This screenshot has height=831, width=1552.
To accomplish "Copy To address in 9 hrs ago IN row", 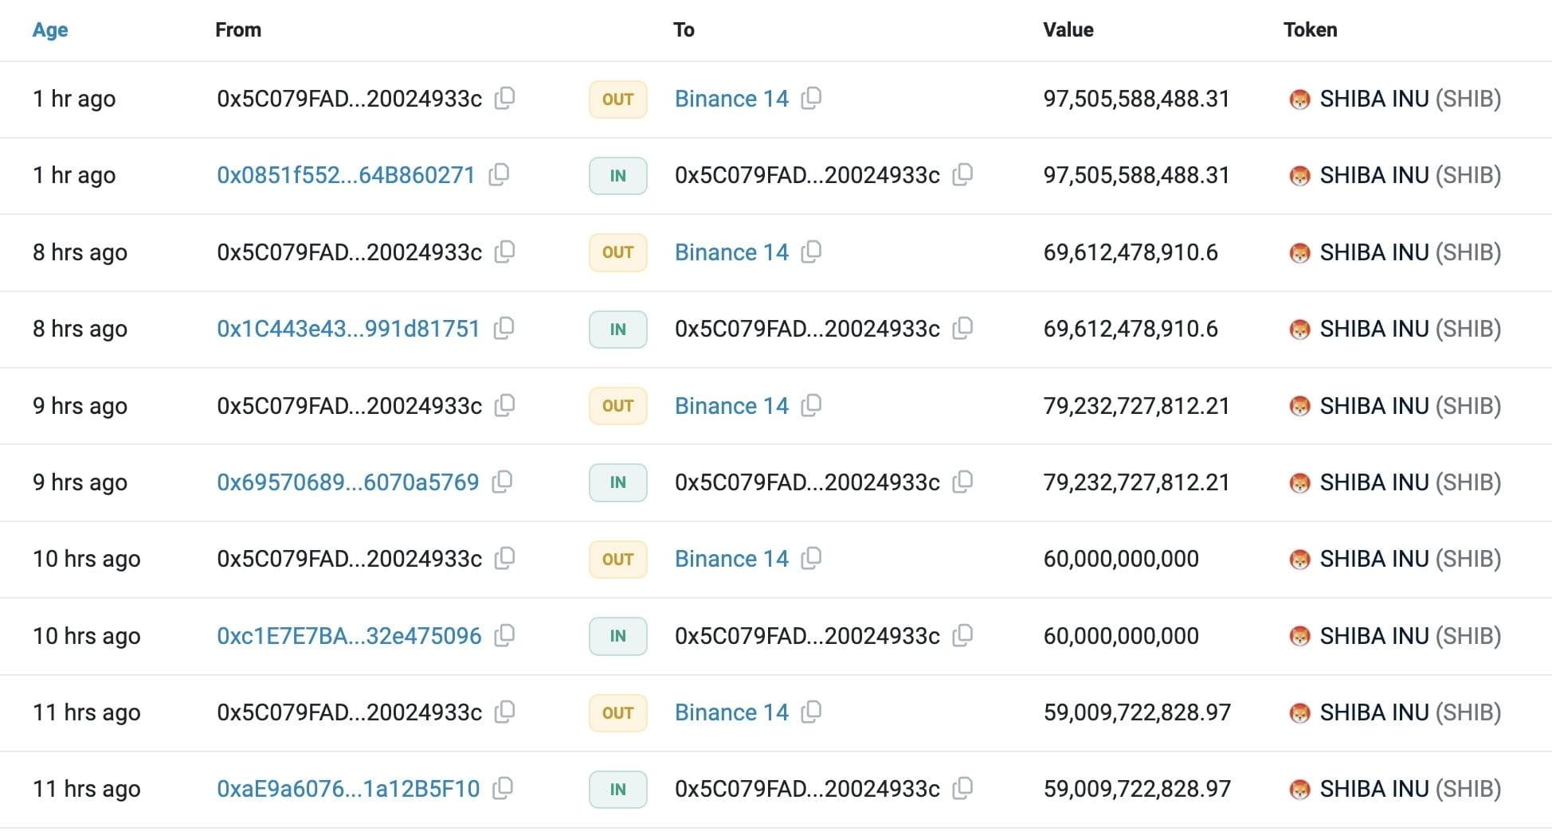I will click(x=962, y=482).
